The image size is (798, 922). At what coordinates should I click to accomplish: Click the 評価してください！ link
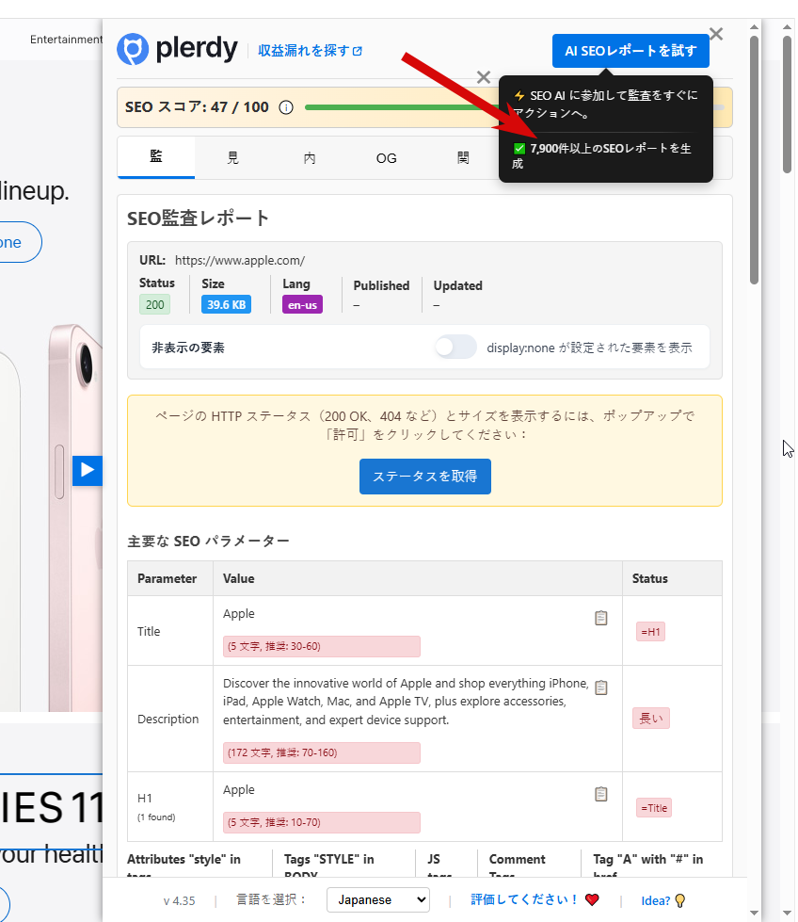(x=524, y=899)
